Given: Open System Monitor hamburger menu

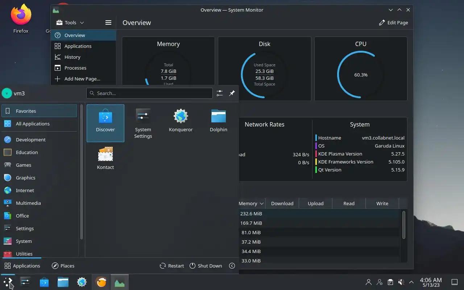Looking at the screenshot, I should pos(108,22).
